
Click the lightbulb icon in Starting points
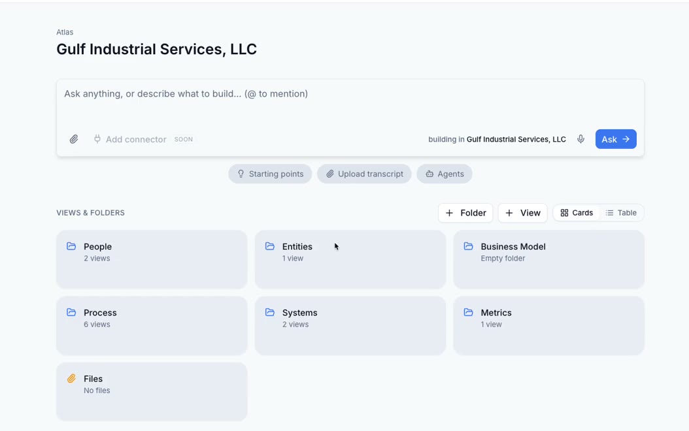pos(241,174)
